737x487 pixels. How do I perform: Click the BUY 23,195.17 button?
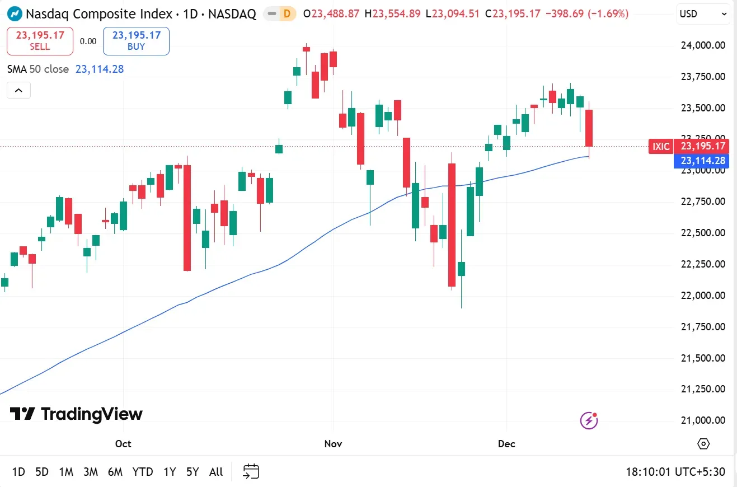point(136,41)
